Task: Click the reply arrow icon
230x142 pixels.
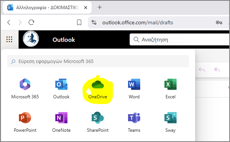Action: tap(202, 70)
